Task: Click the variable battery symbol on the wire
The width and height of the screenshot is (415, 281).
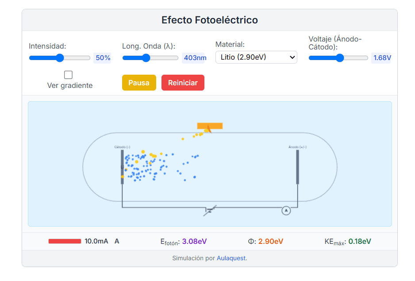Action: tap(210, 210)
